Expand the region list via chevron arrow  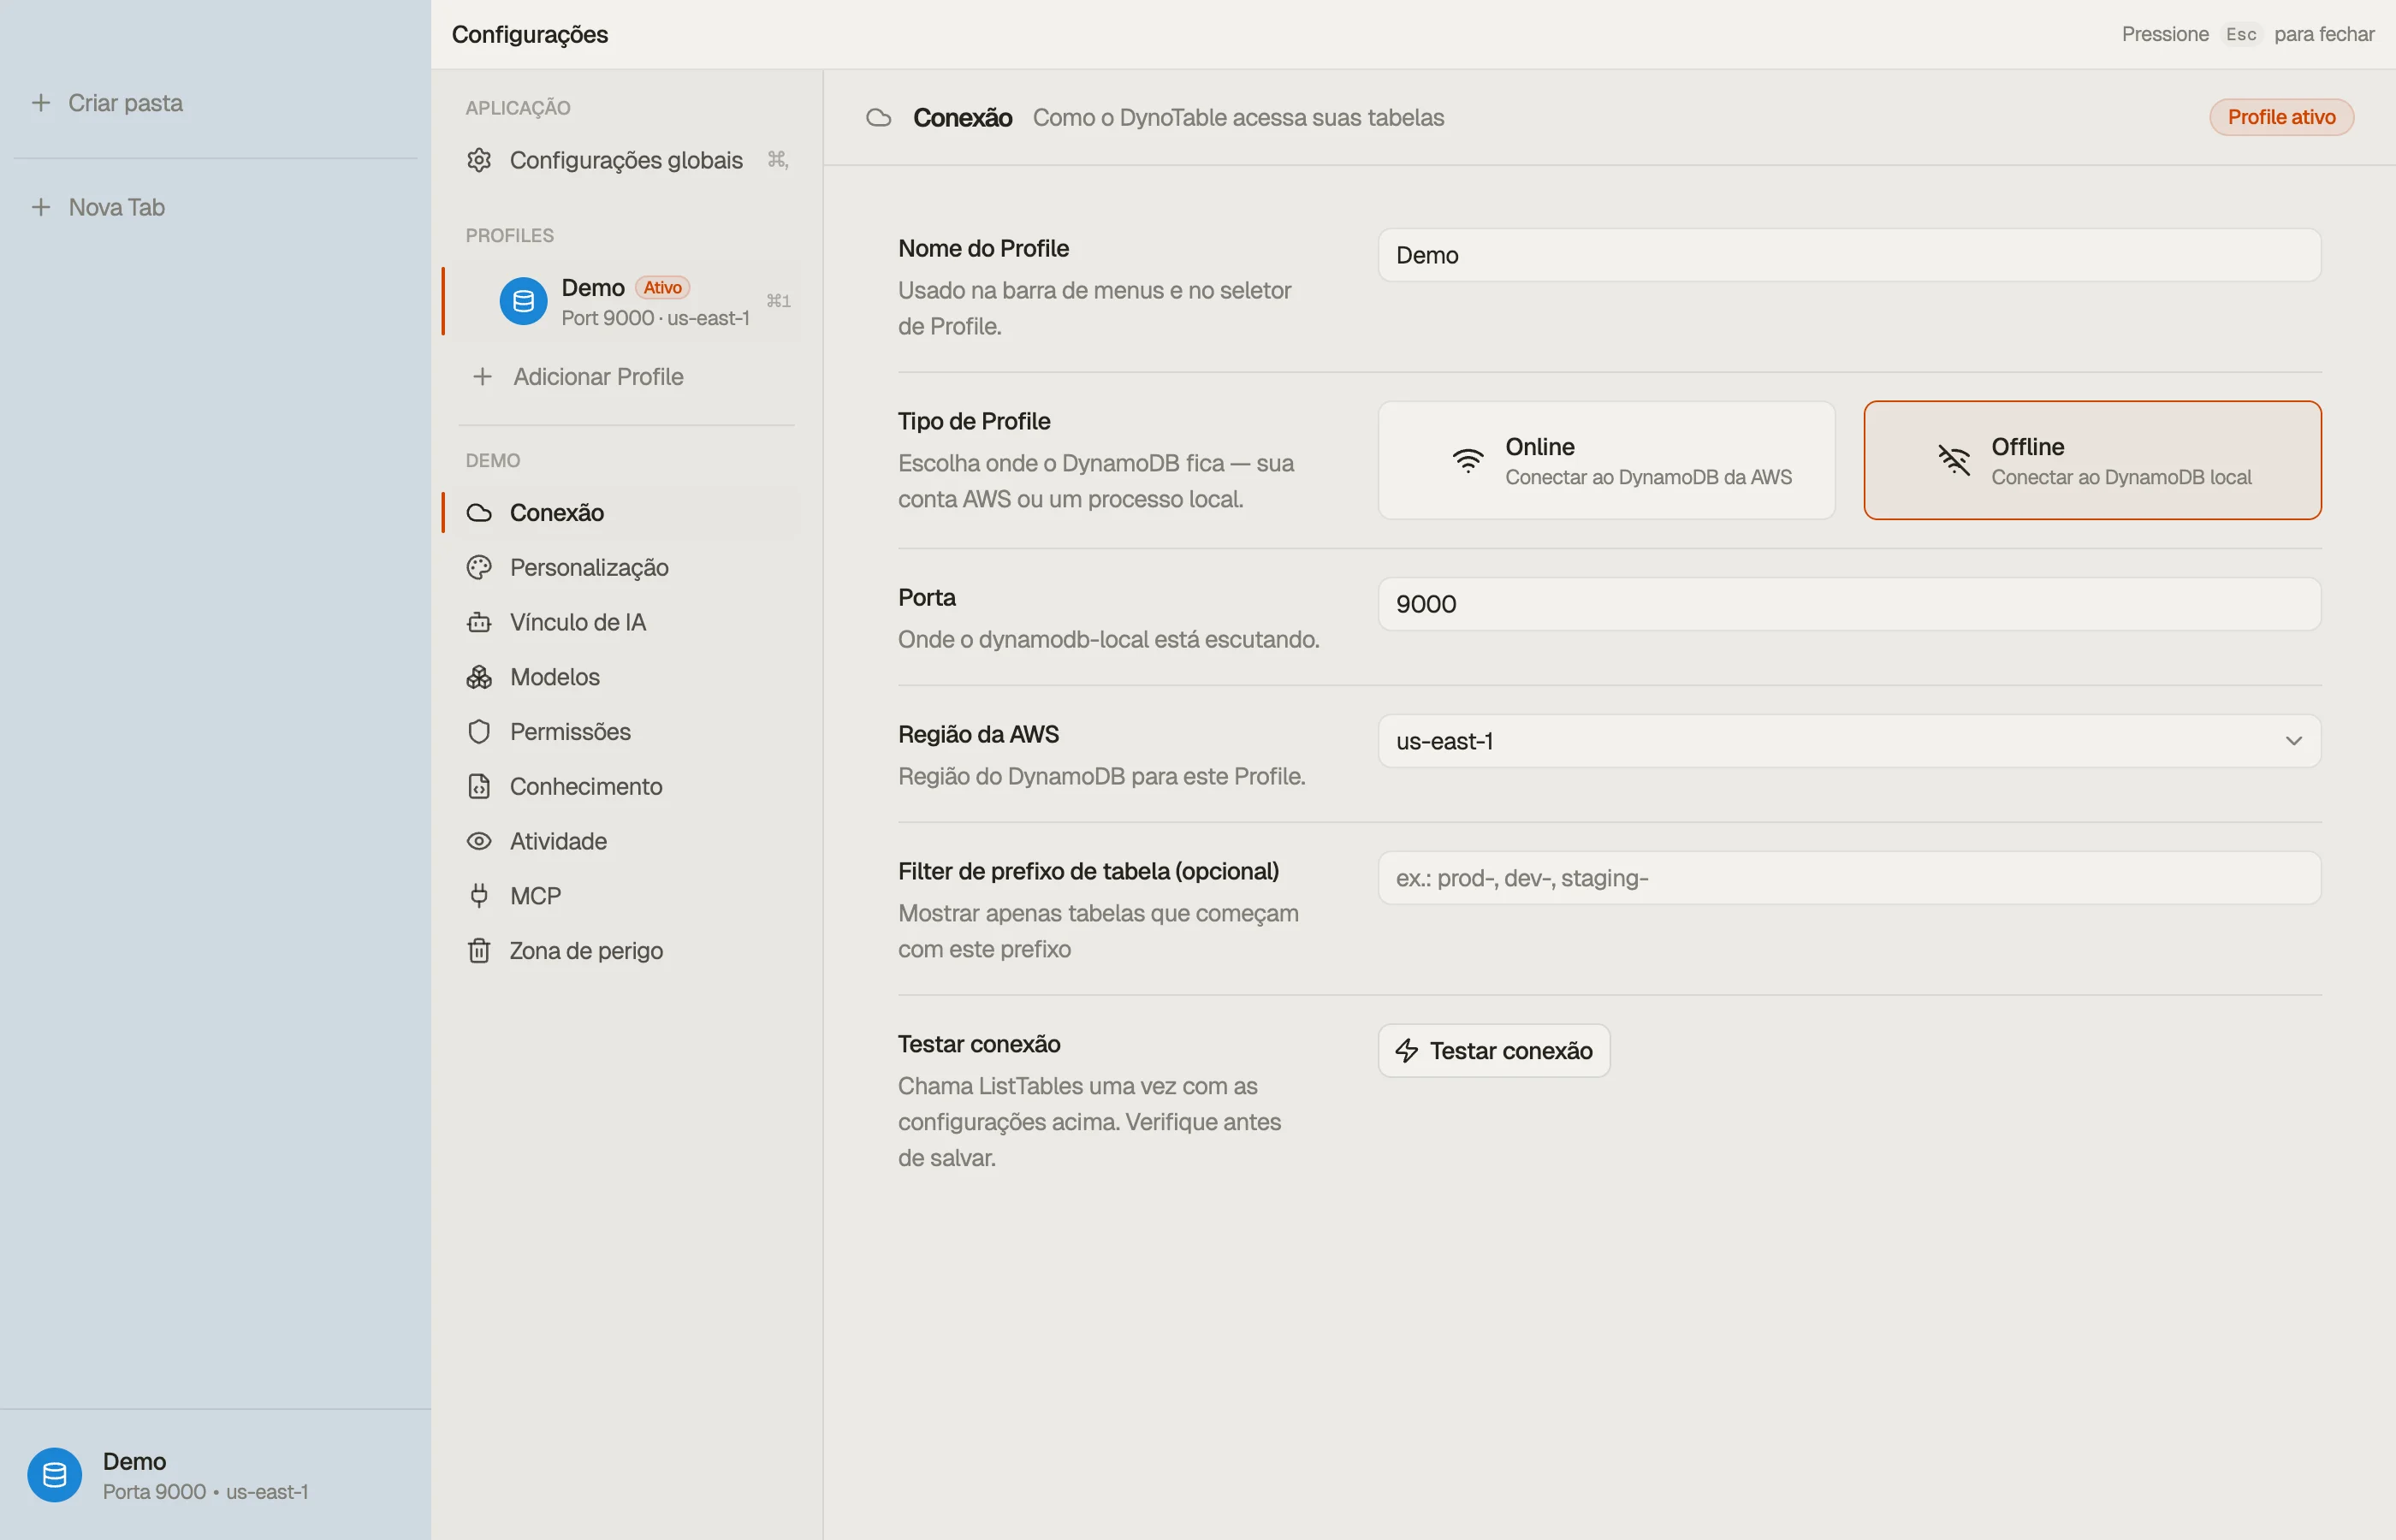pos(2294,741)
